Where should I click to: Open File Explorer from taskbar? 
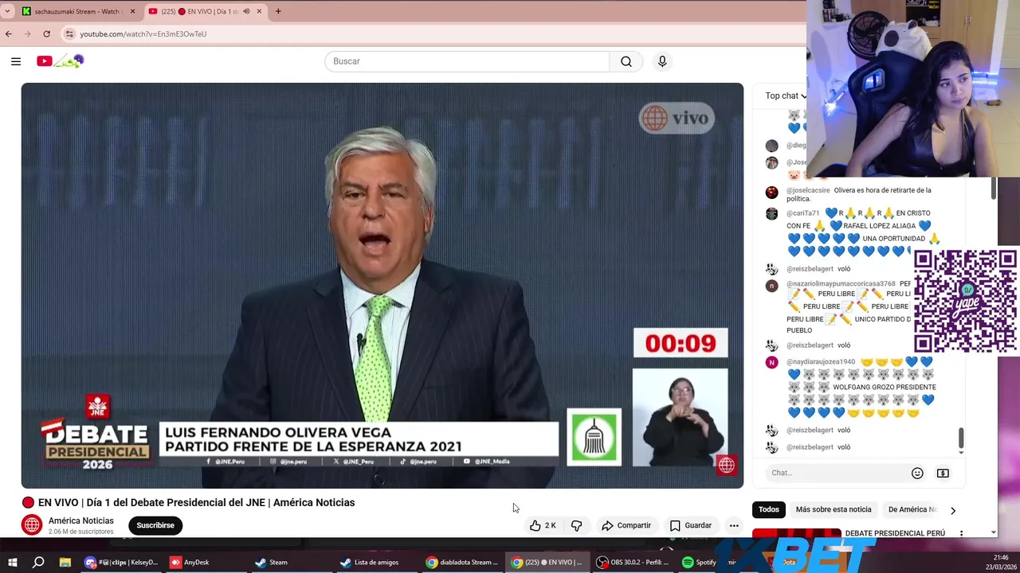click(x=65, y=563)
